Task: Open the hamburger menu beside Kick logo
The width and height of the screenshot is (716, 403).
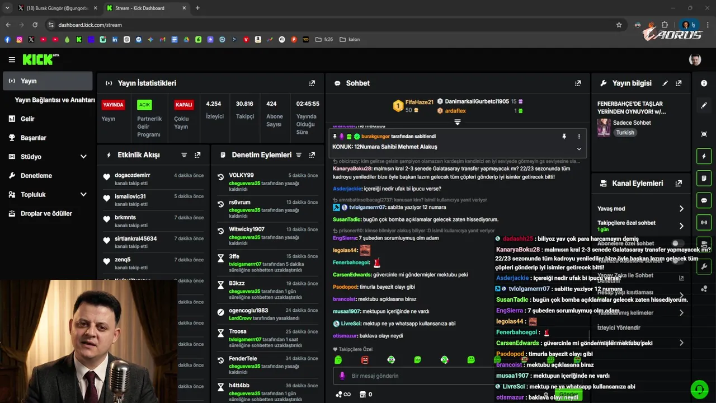Action: point(12,59)
